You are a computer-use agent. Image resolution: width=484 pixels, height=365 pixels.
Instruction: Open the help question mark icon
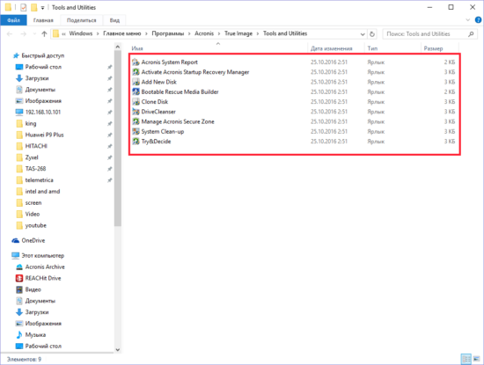(x=478, y=20)
